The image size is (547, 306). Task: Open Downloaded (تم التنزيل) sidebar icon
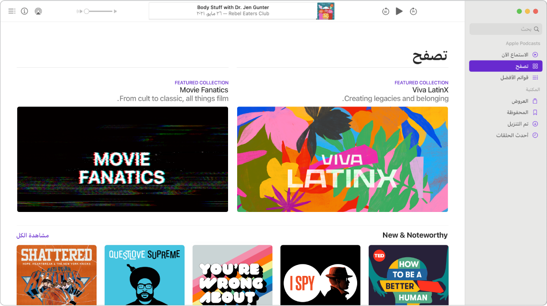pos(536,124)
